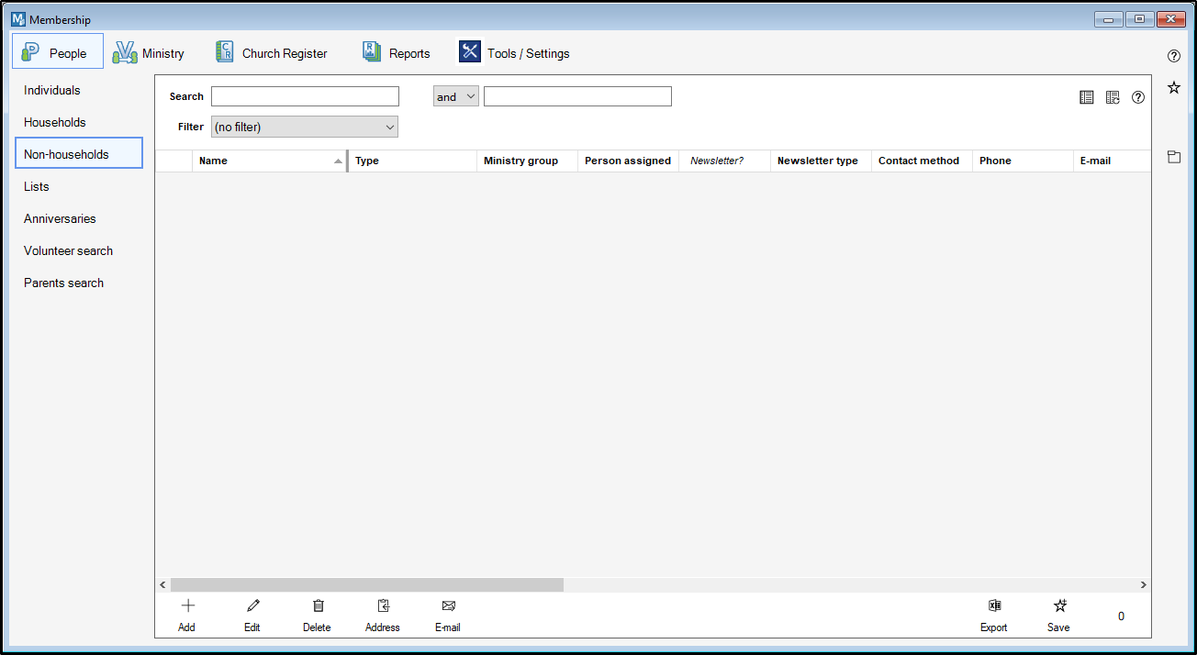Click the Delete trash icon
This screenshot has height=655, width=1197.
318,606
